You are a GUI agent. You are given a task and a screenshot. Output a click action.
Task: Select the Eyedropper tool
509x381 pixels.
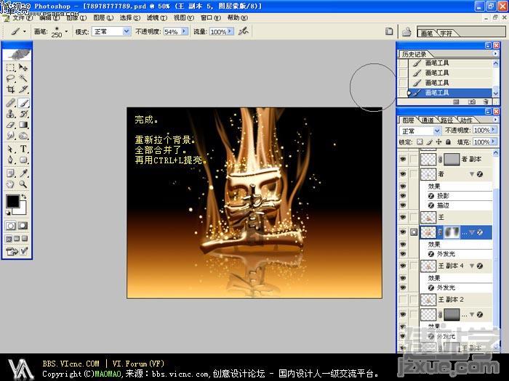23,173
